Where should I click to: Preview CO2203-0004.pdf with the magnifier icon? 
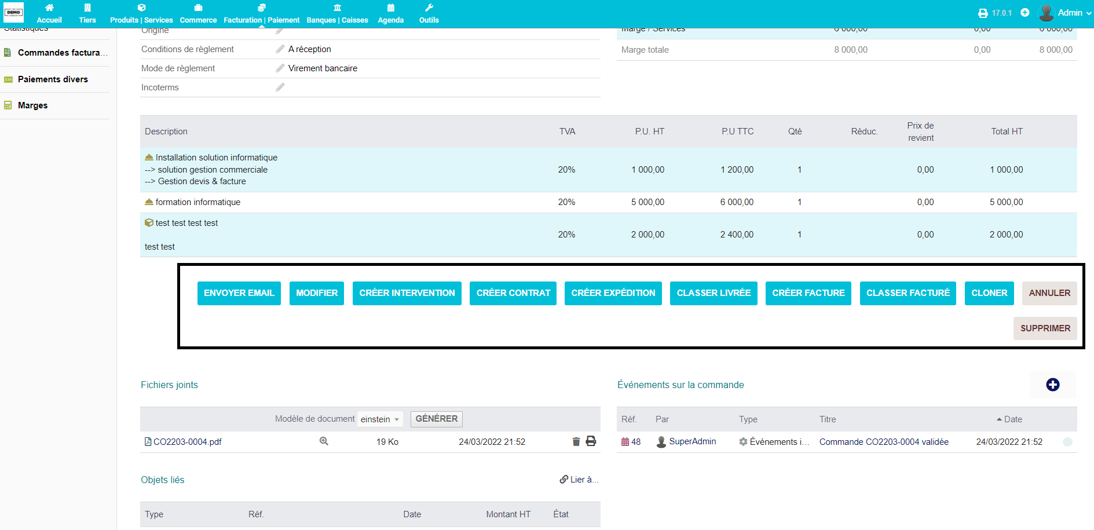(324, 441)
